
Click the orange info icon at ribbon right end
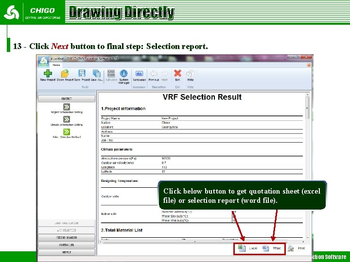[309, 65]
